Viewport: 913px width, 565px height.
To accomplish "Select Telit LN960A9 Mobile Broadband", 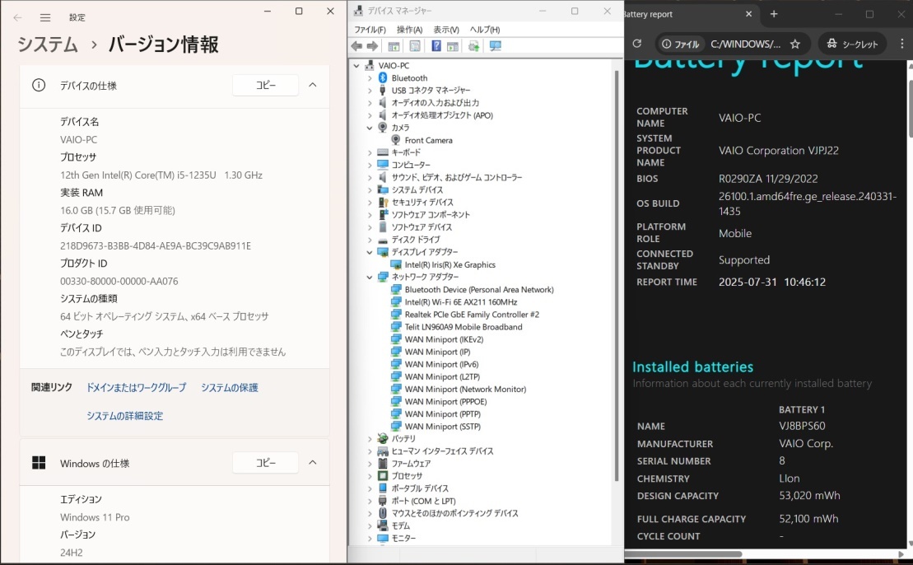I will click(463, 327).
